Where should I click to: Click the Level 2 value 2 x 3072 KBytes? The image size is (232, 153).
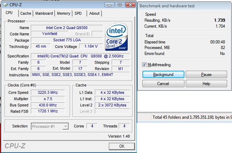coord(112,105)
